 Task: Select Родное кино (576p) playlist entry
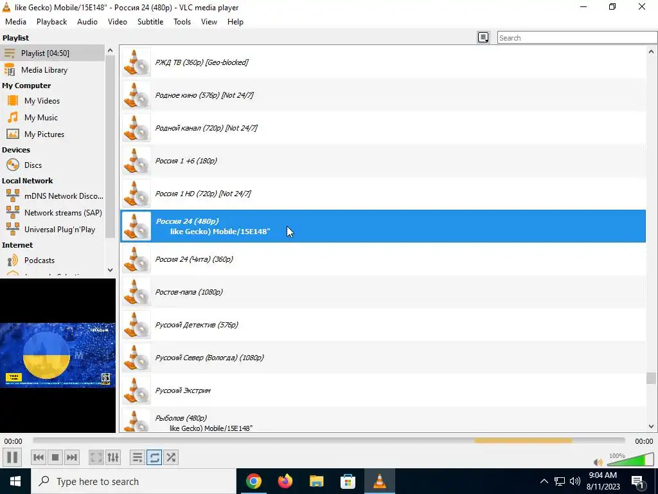(x=383, y=95)
